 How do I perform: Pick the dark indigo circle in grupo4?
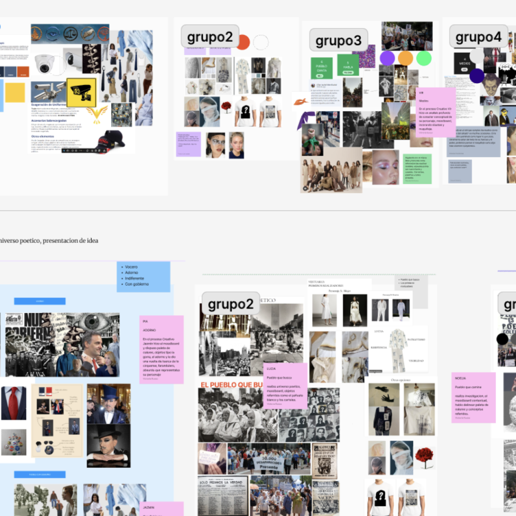(477, 76)
